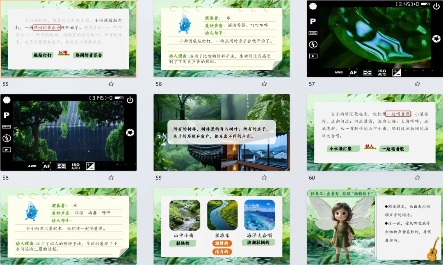Click the 山中小曲 stream picture

(x=185, y=215)
